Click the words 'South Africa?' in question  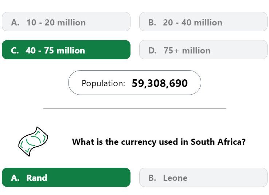[x=218, y=142]
